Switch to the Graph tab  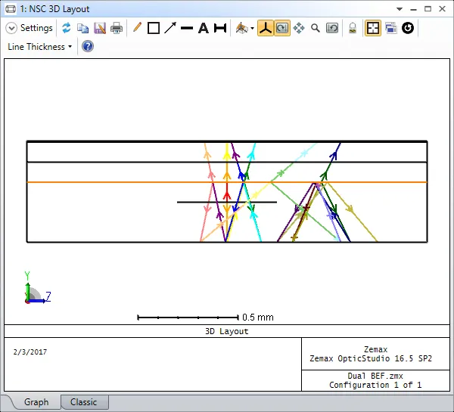click(36, 402)
